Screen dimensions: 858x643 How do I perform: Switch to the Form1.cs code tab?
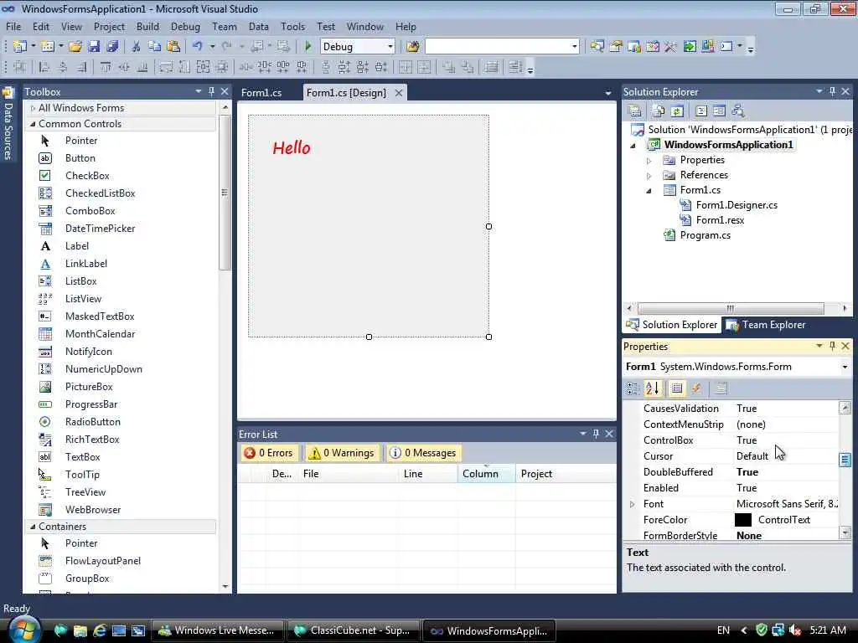pos(261,93)
